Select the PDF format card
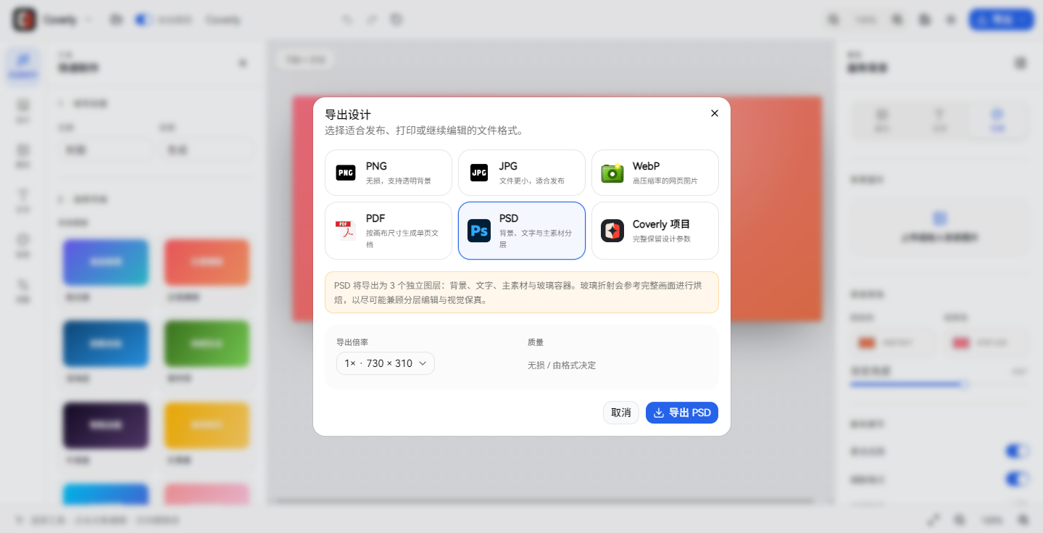 [388, 231]
